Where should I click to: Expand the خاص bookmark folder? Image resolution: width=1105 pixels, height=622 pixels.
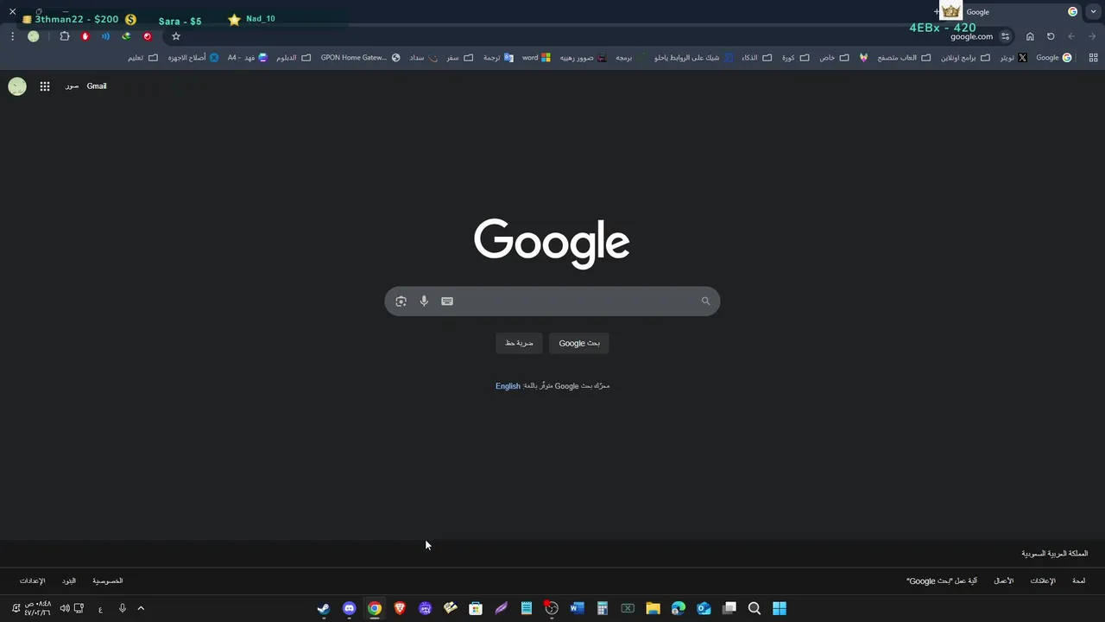coord(834,58)
